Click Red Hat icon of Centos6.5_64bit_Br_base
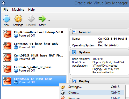The height and width of the screenshot is (99, 129). [x=7, y=69]
